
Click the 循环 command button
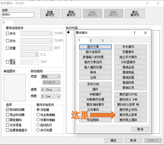pos(95,89)
